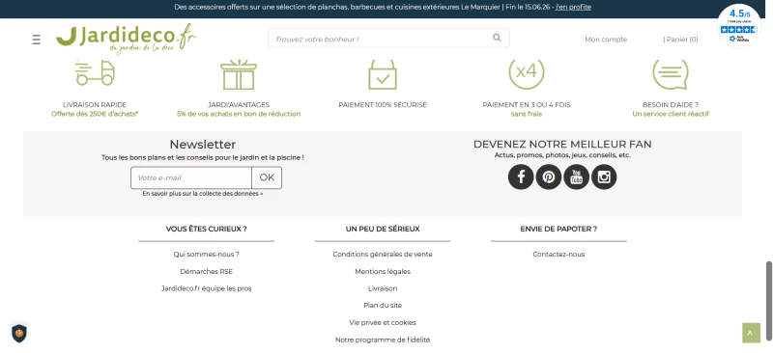Click 'PAIEMENT EN 3 OU 4 FOIS' text
This screenshot has width=773, height=353.
click(x=527, y=105)
